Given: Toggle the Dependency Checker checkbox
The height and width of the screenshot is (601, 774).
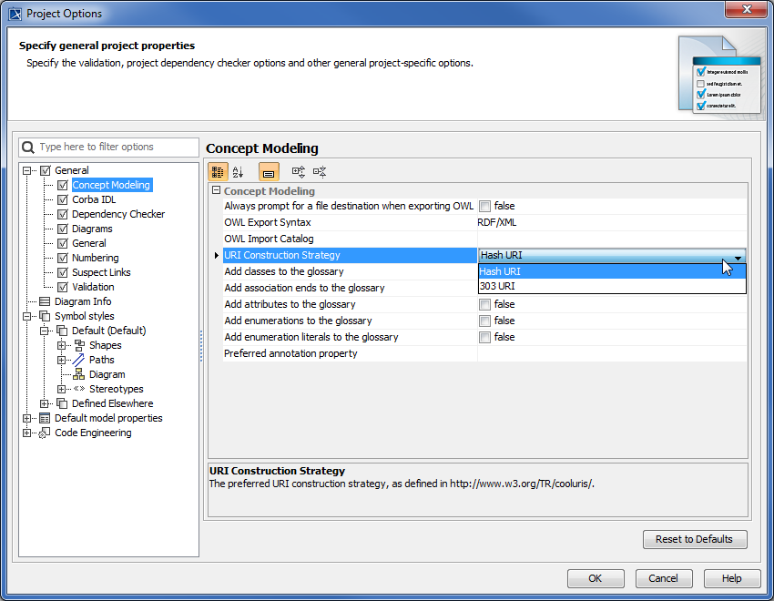Looking at the screenshot, I should pos(63,214).
